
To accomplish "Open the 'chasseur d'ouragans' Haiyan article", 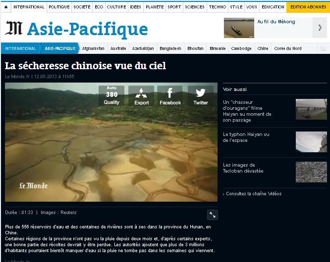I will (x=247, y=111).
